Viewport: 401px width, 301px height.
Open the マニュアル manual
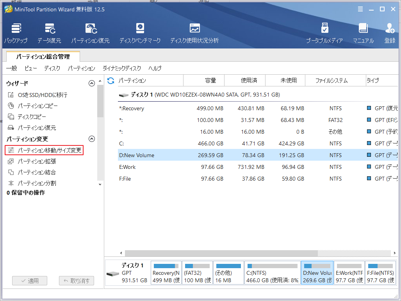(x=363, y=33)
